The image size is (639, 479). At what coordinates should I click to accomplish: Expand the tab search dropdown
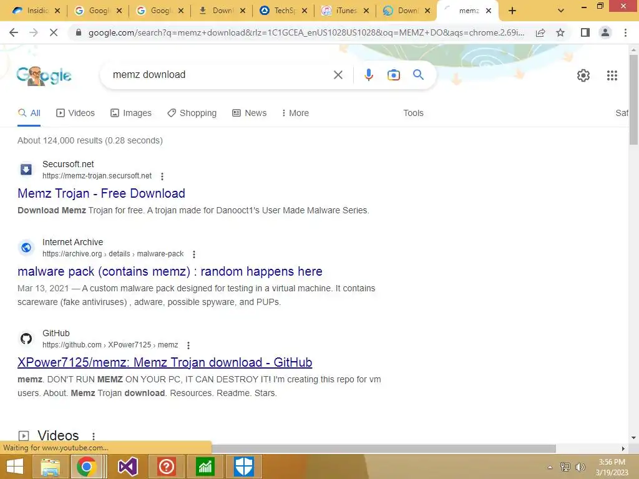pyautogui.click(x=561, y=11)
